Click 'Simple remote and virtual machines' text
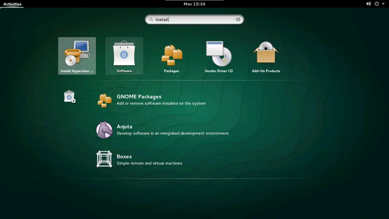This screenshot has width=389, height=219. click(149, 163)
